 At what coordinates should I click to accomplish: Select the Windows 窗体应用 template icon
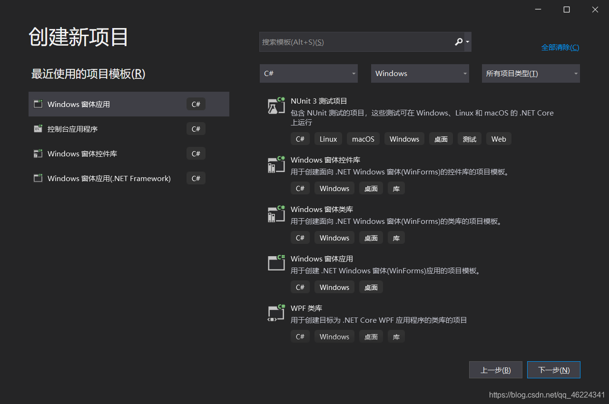(x=276, y=263)
